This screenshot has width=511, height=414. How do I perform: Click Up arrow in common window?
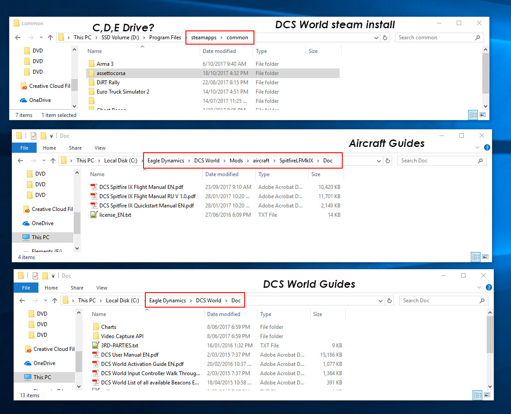coord(50,38)
